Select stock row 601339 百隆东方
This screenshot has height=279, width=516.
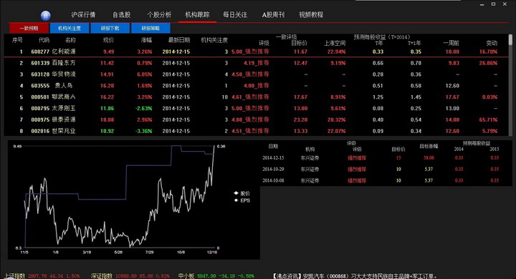click(256, 63)
